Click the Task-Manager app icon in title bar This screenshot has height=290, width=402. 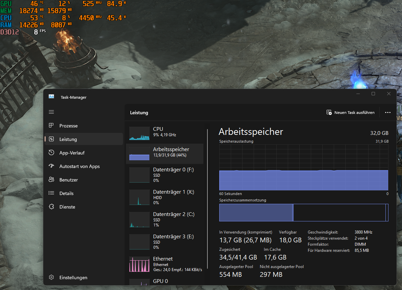[51, 97]
